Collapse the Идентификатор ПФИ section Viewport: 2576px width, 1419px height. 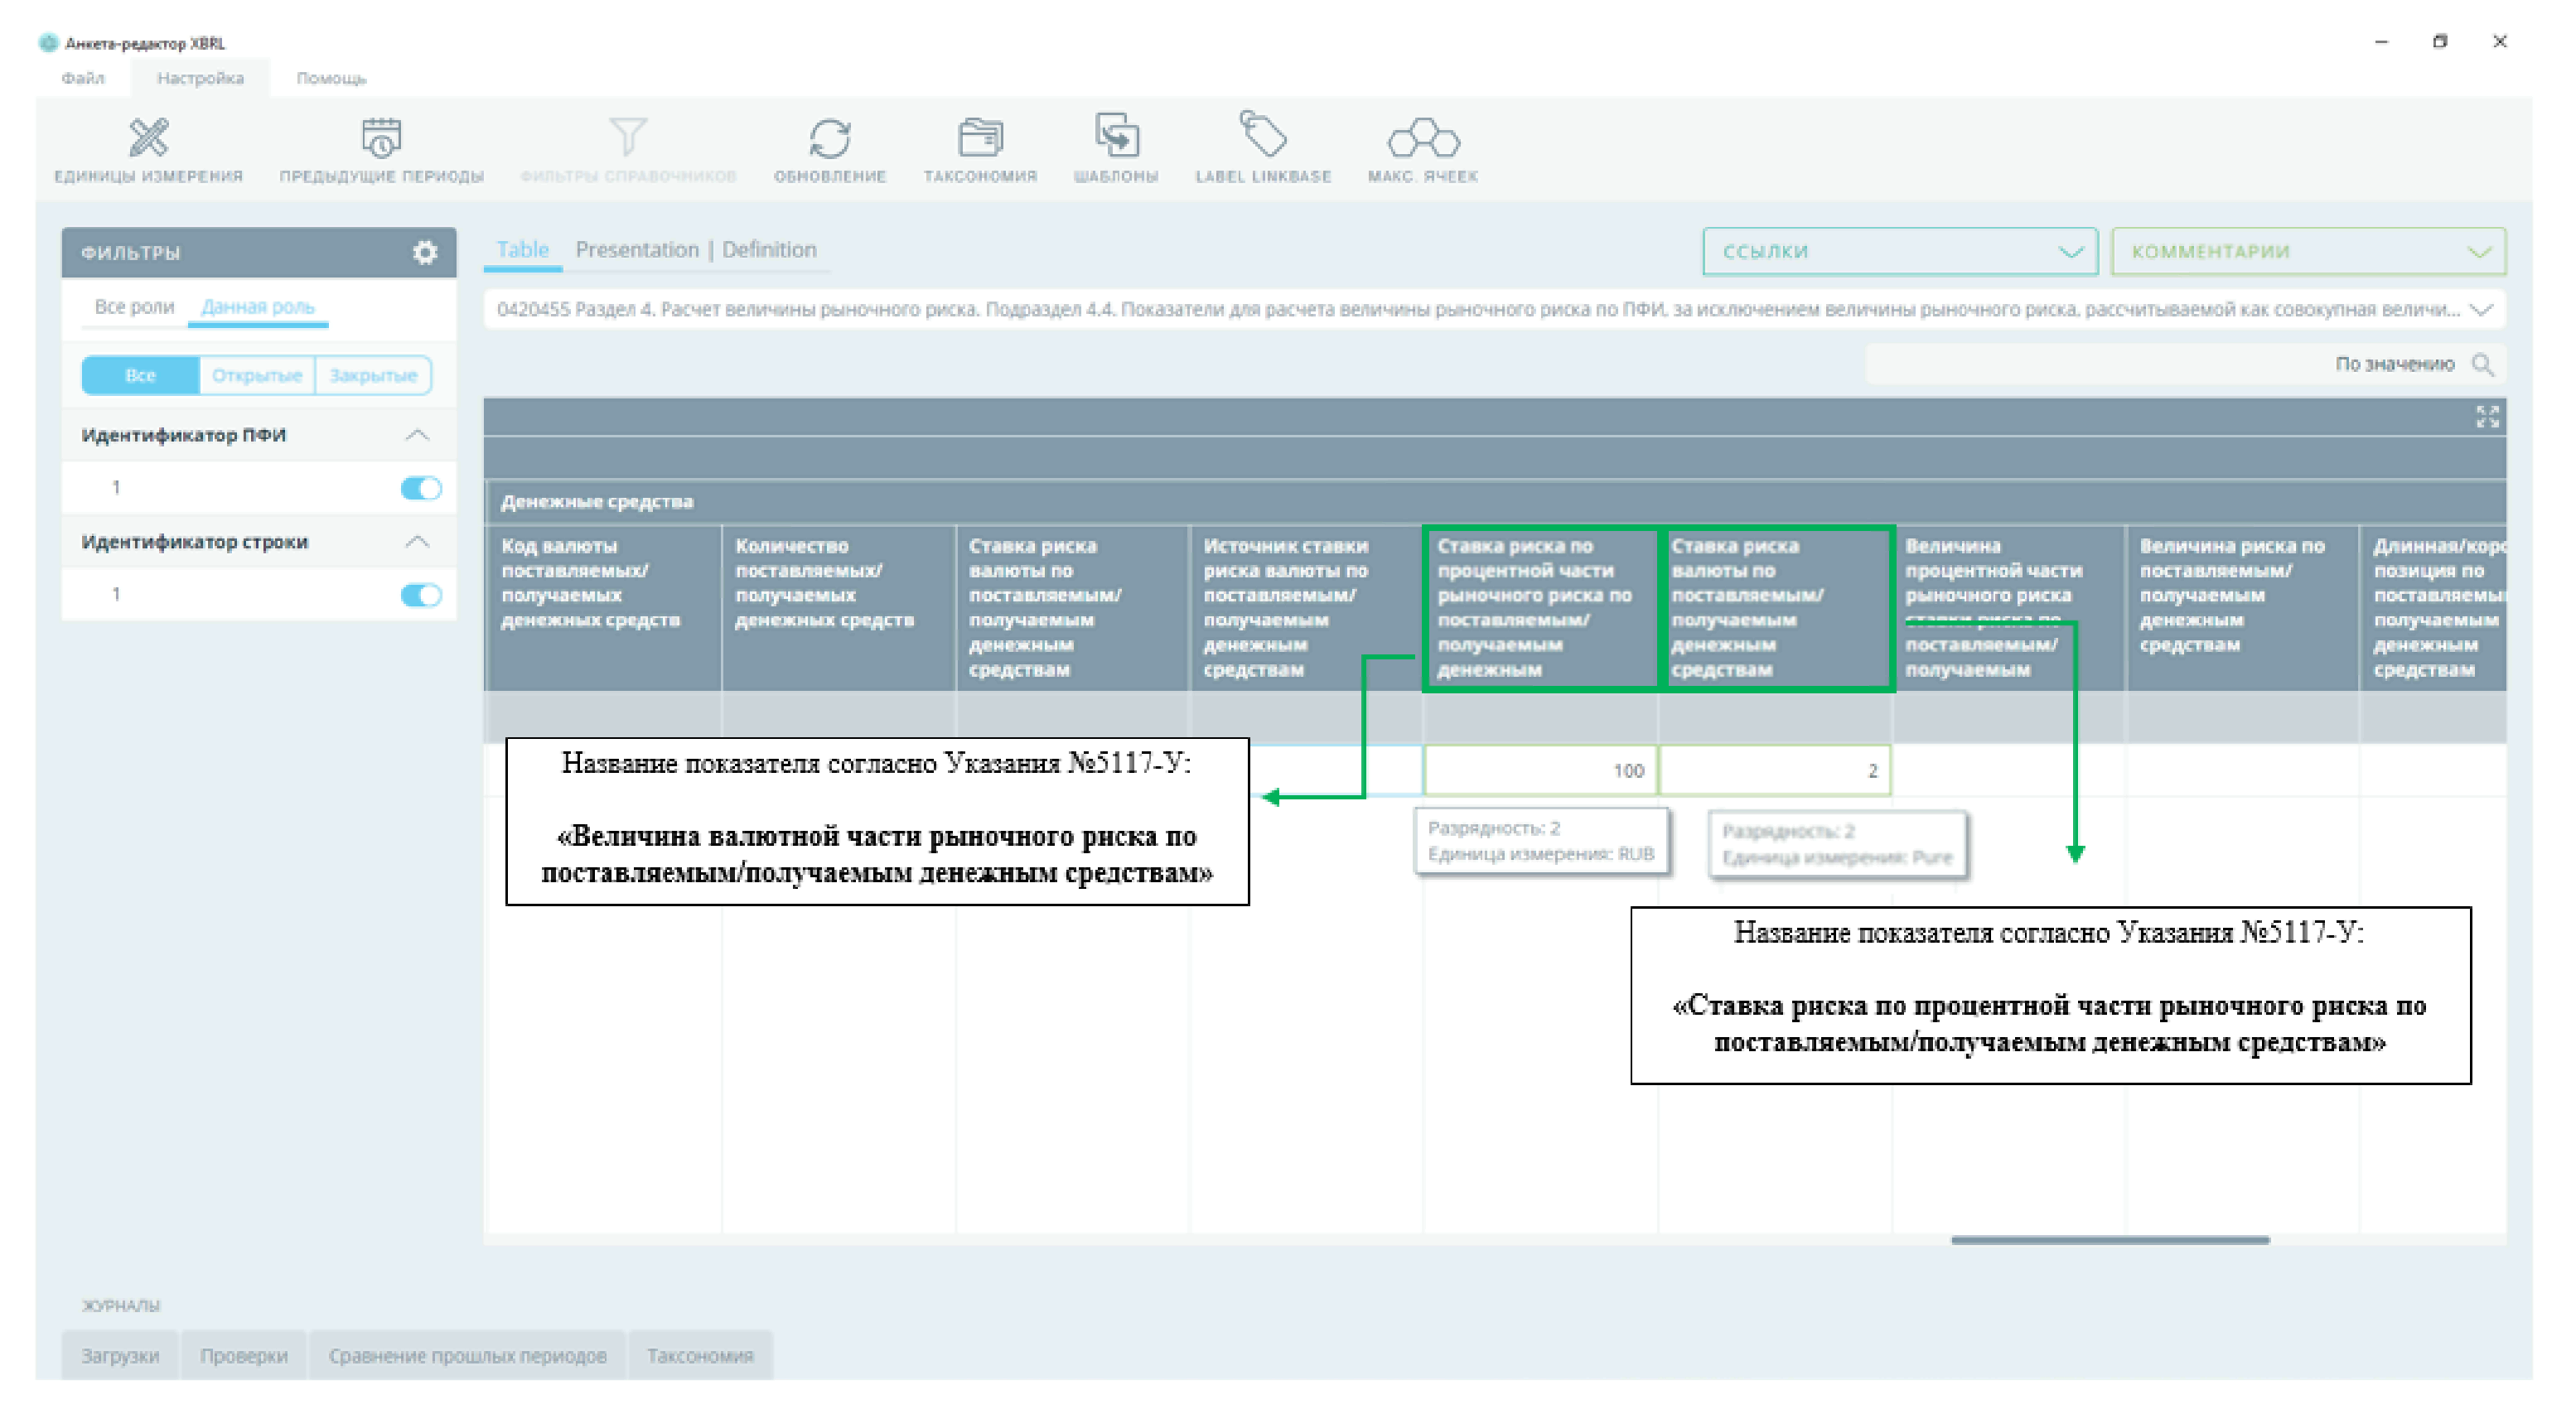click(417, 435)
